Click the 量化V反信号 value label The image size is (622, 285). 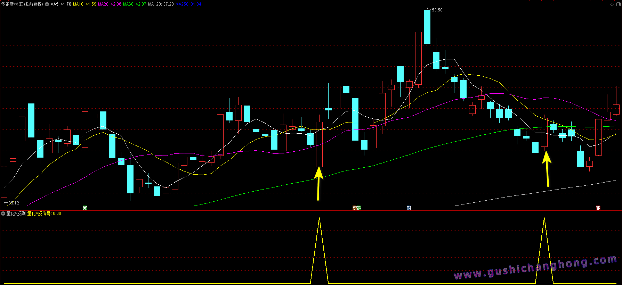click(44, 213)
